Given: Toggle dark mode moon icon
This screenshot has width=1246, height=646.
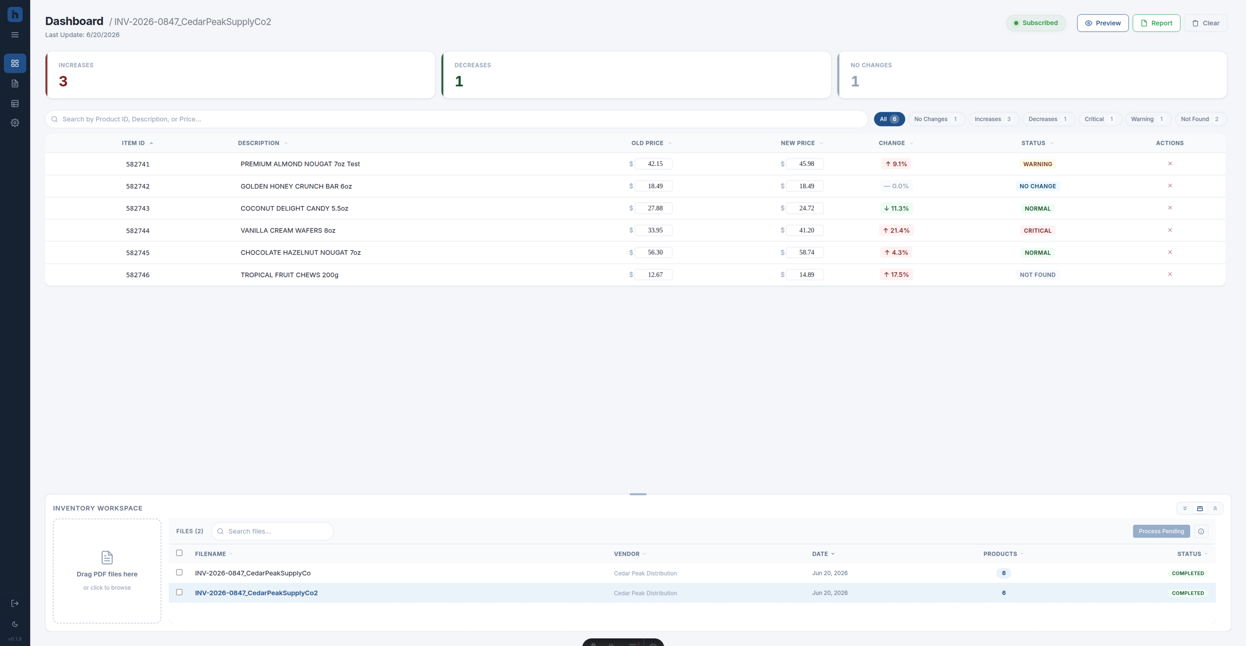Looking at the screenshot, I should point(15,624).
